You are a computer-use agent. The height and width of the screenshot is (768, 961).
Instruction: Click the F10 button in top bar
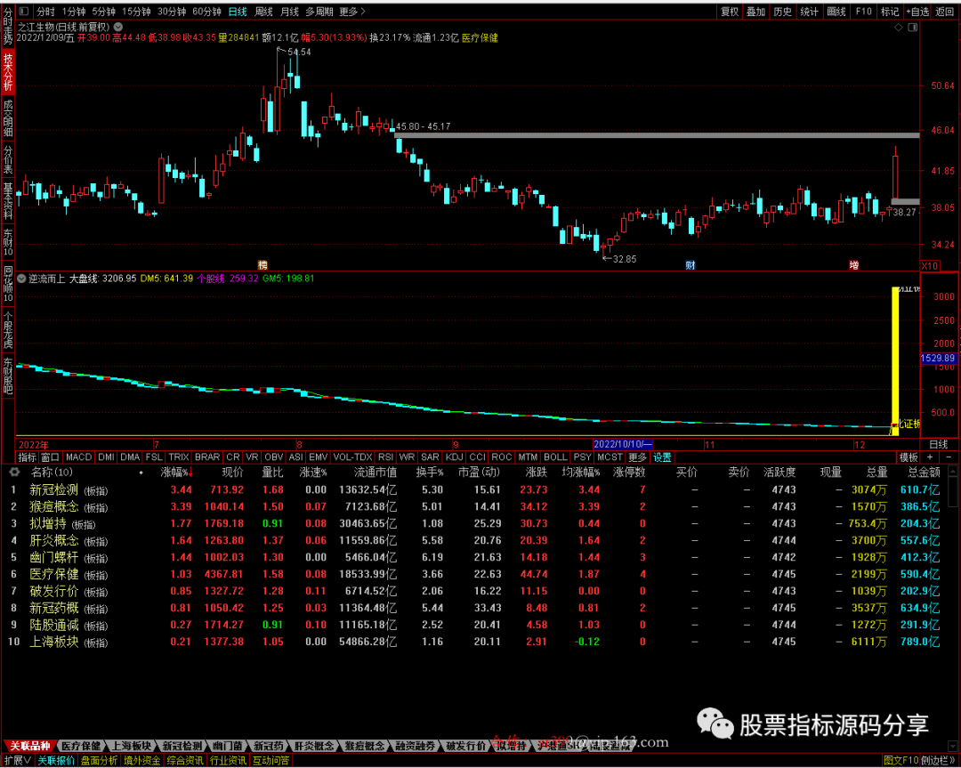point(863,12)
